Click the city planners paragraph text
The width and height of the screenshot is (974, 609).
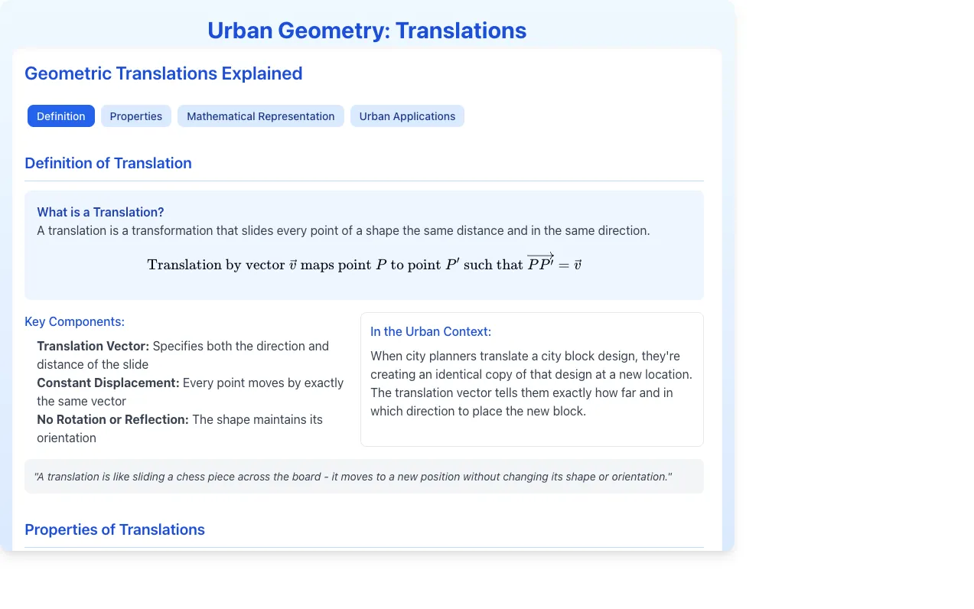click(531, 383)
